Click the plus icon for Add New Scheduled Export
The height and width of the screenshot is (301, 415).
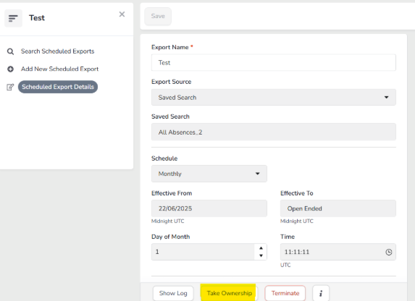(x=10, y=69)
